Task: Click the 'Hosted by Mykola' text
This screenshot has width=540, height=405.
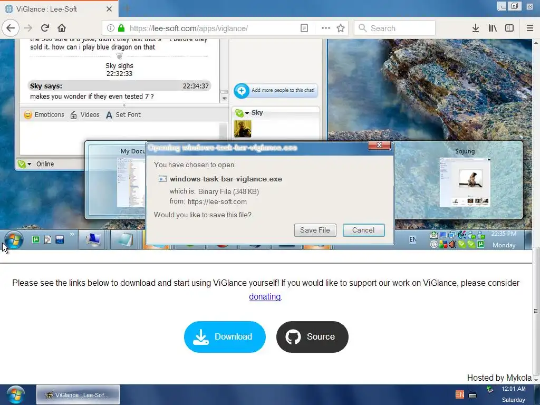Action: click(499, 378)
